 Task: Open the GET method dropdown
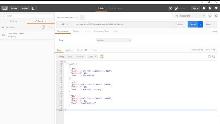(x=65, y=24)
